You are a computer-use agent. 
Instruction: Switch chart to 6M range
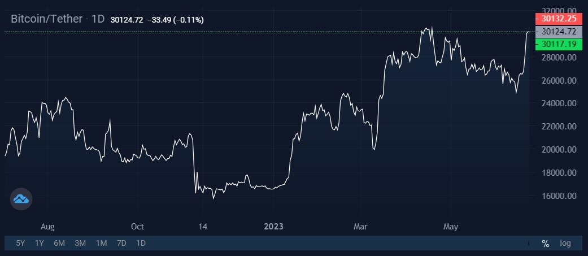pyautogui.click(x=59, y=243)
